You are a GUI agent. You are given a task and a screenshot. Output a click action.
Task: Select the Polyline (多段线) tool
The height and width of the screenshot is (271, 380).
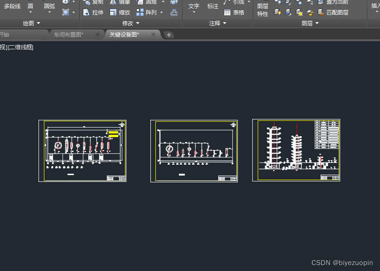[x=12, y=6]
